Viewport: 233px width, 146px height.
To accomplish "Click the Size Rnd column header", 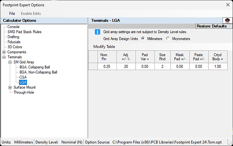I will point(162,57).
